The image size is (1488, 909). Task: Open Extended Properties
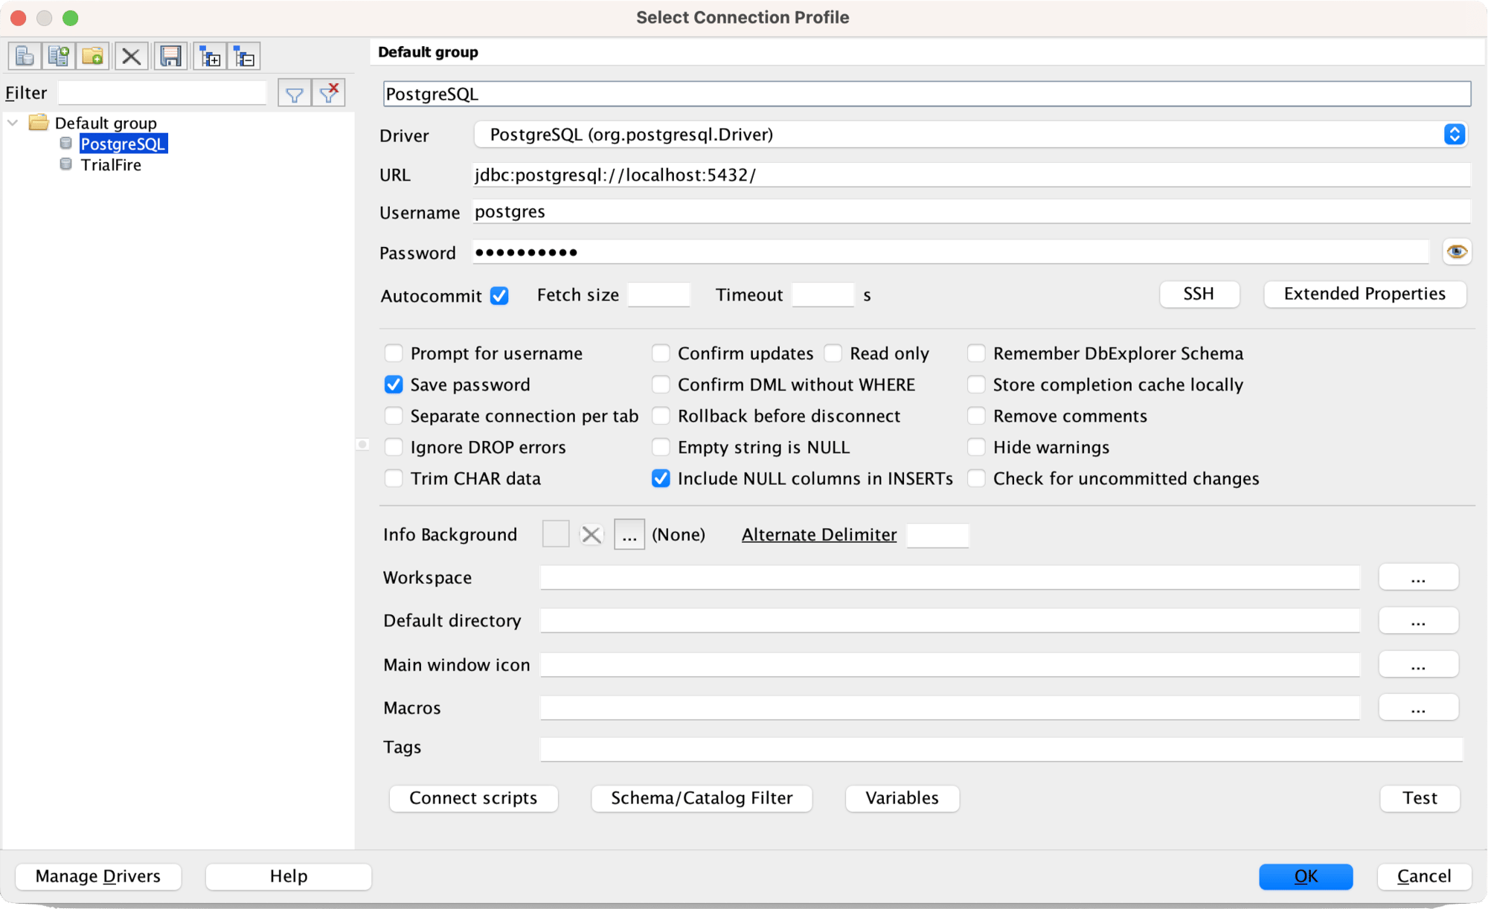point(1364,294)
